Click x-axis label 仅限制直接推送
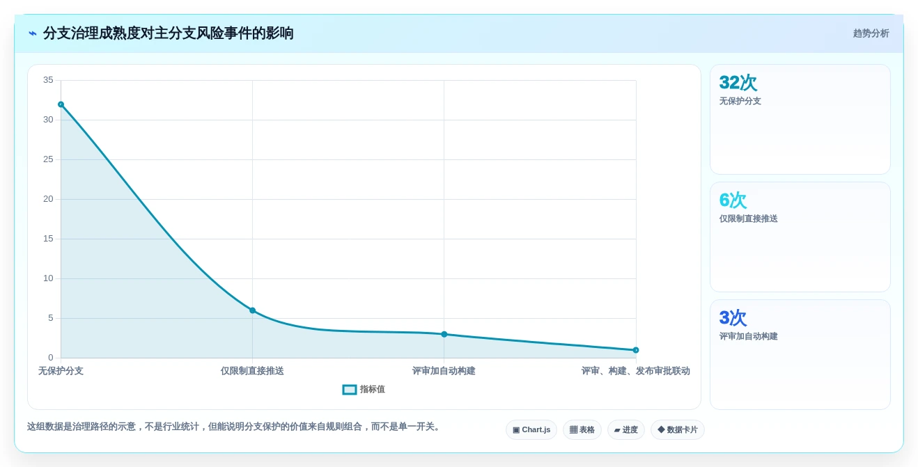This screenshot has width=918, height=467. [252, 371]
